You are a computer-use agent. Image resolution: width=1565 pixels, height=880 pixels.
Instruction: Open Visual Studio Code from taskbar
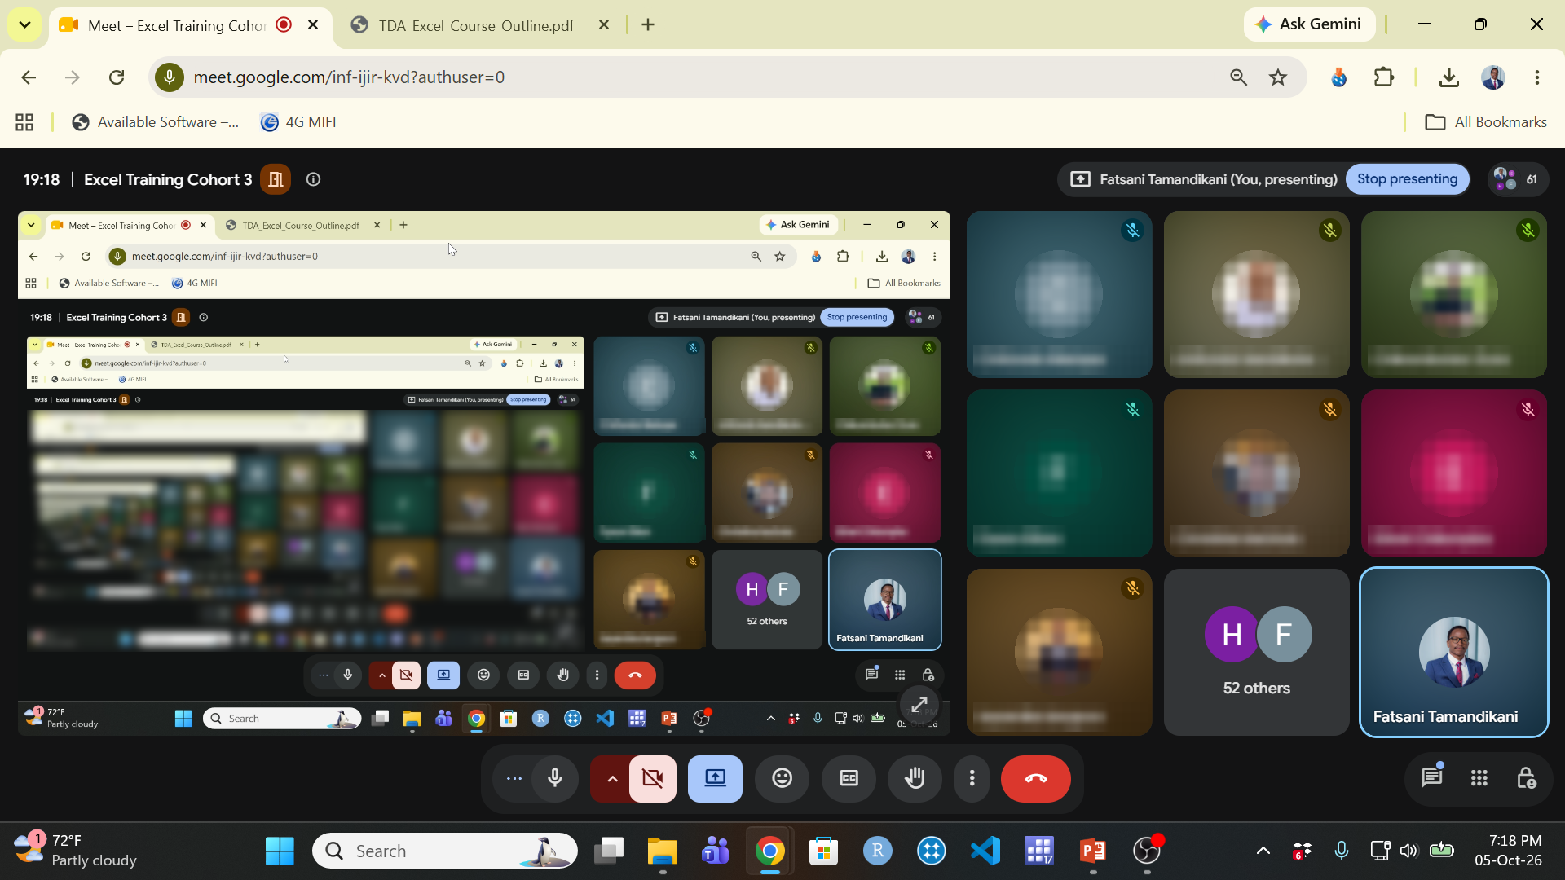click(985, 851)
